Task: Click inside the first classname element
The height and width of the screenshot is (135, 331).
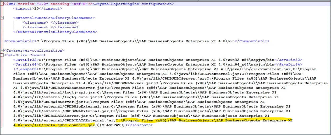Action: point(49,22)
